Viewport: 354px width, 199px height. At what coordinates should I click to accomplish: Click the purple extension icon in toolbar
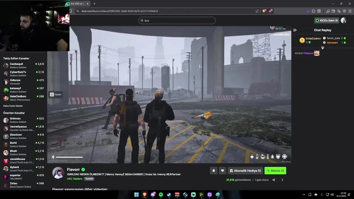[308, 11]
